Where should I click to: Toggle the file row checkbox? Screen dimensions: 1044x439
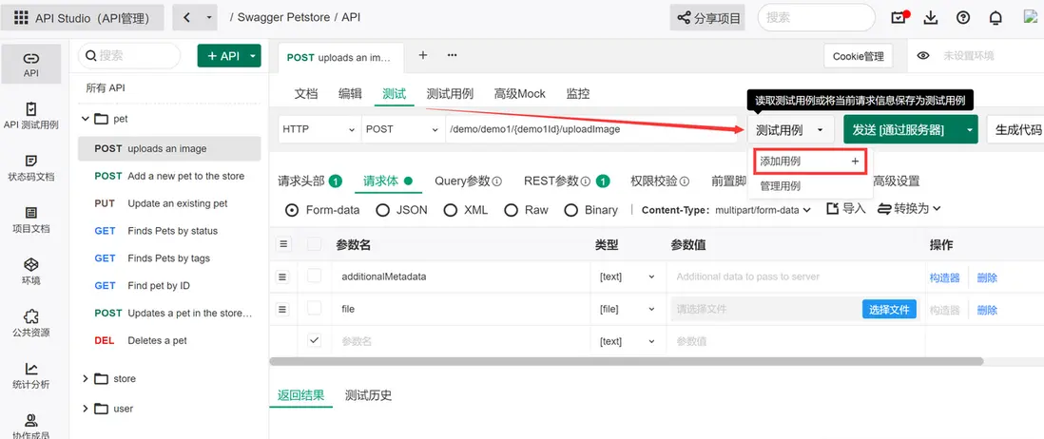pyautogui.click(x=315, y=308)
